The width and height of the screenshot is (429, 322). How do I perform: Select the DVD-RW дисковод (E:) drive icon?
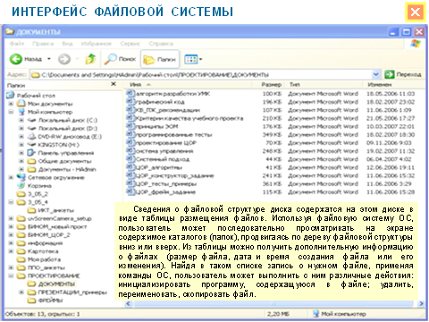[31, 137]
